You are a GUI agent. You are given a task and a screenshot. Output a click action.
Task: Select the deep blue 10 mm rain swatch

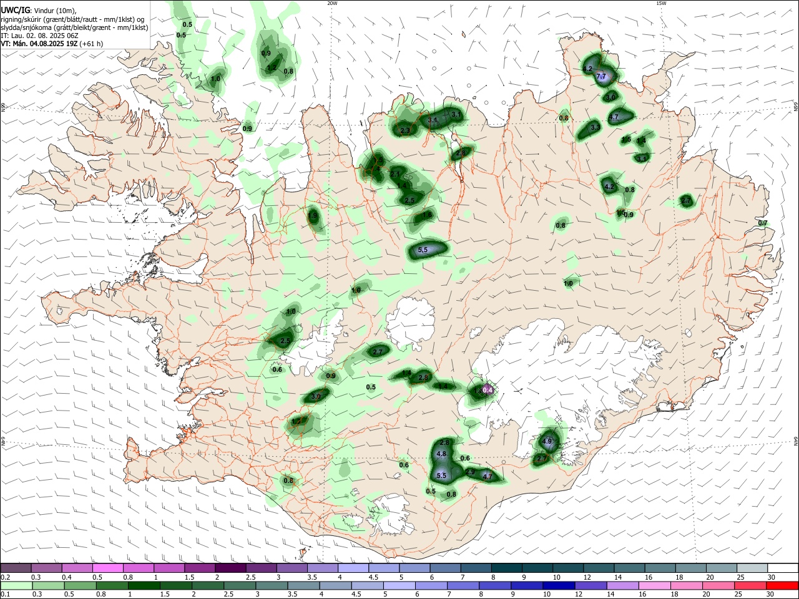(559, 585)
